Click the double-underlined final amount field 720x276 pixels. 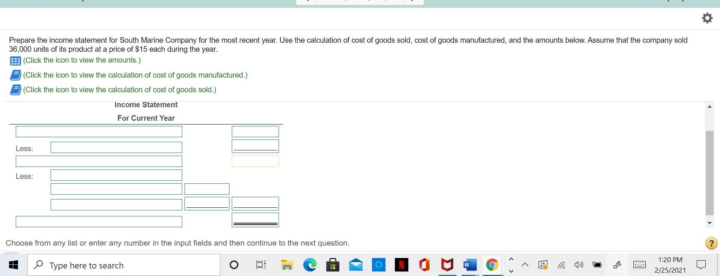coord(255,220)
